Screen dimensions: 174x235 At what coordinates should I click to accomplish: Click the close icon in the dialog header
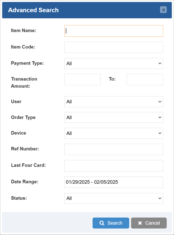pos(163,10)
